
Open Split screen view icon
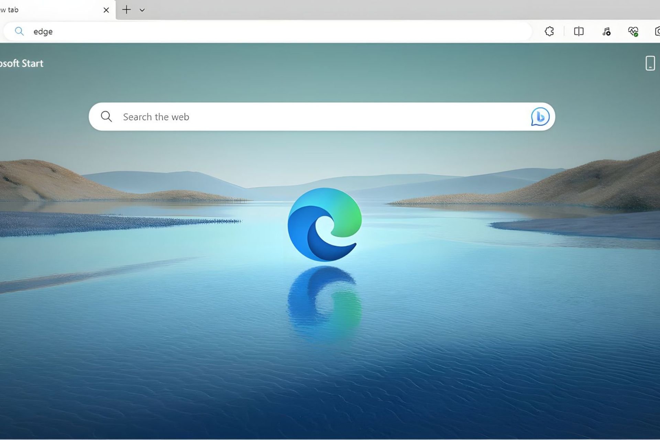click(579, 31)
